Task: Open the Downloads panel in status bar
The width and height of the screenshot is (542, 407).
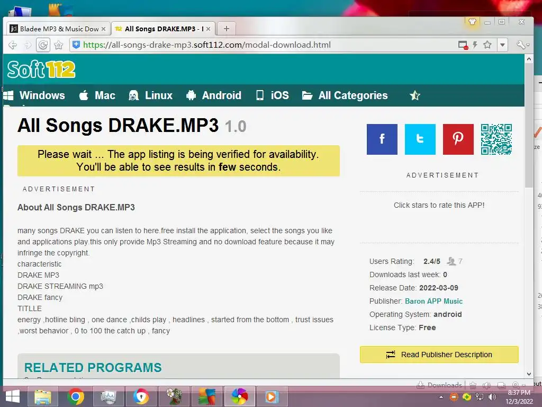Action: [439, 385]
